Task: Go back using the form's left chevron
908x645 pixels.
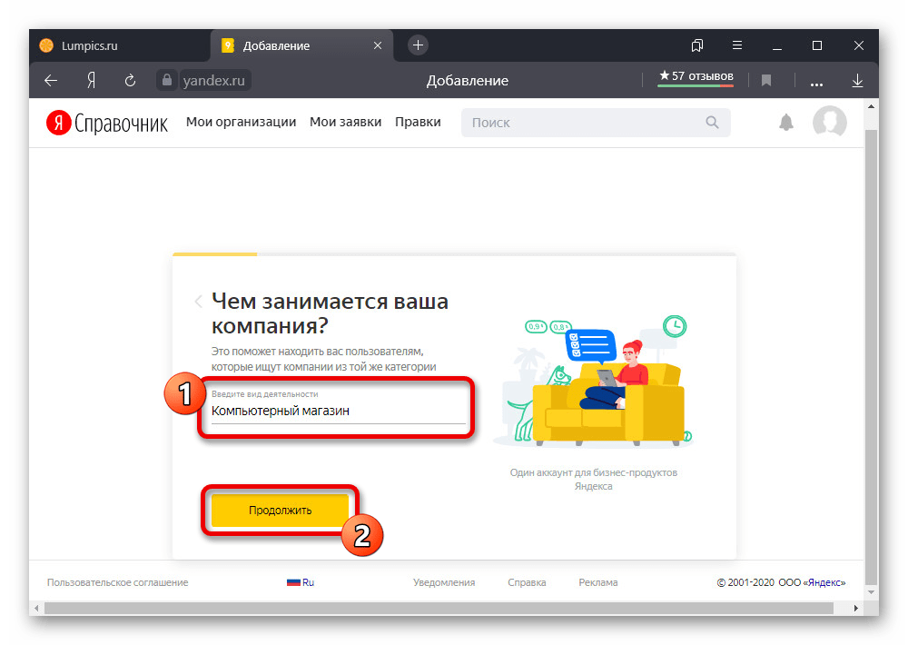Action: coord(198,302)
